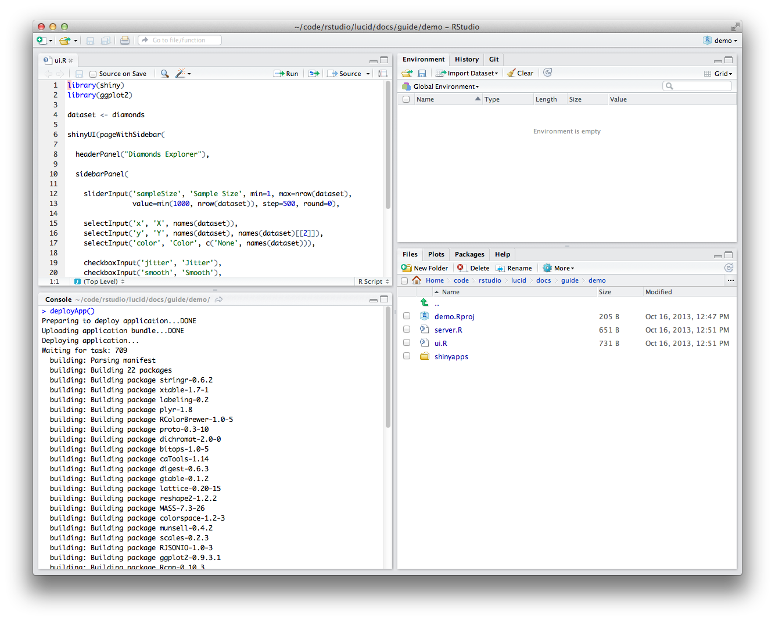Switch to the Git tab

493,59
